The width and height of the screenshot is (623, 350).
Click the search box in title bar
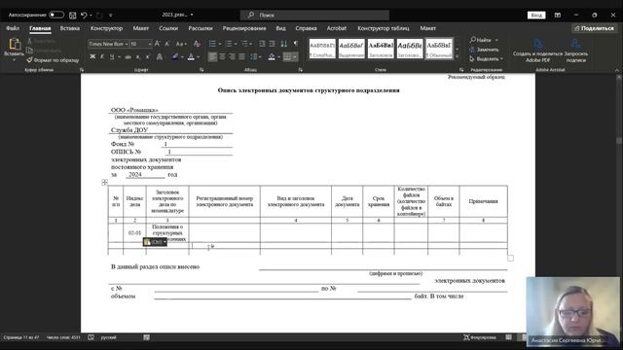pyautogui.click(x=314, y=16)
